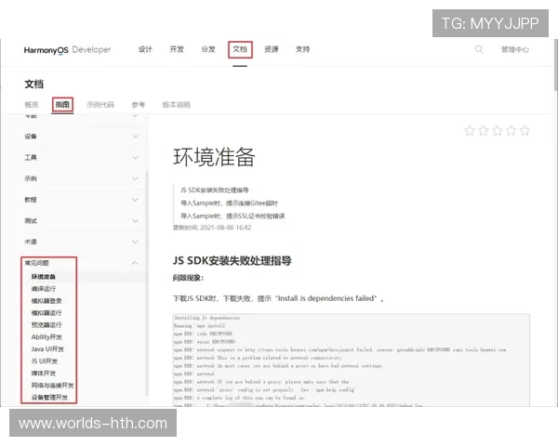Jump to JS SDK安装失败处理指导 anchor link
The height and width of the screenshot is (446, 558).
click(215, 190)
